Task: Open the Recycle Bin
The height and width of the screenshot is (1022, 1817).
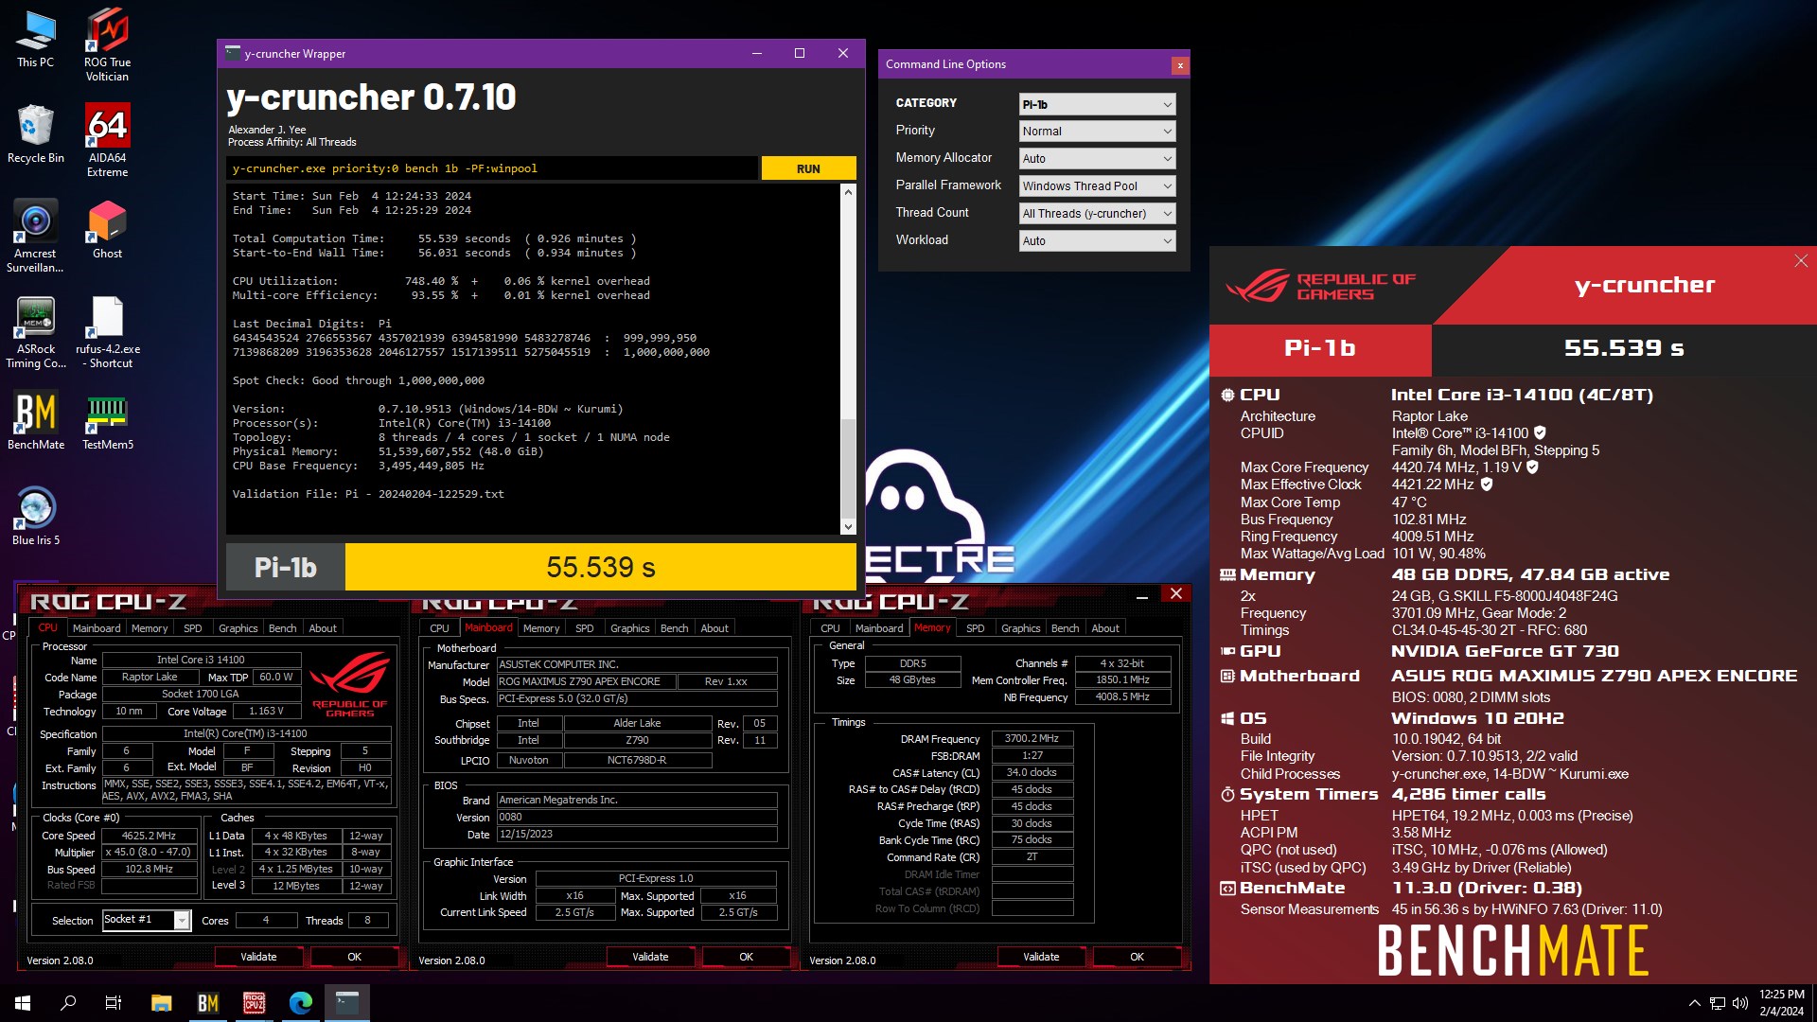Action: click(35, 134)
